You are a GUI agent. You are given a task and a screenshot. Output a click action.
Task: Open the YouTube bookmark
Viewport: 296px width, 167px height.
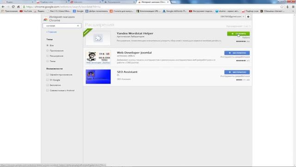26,11
